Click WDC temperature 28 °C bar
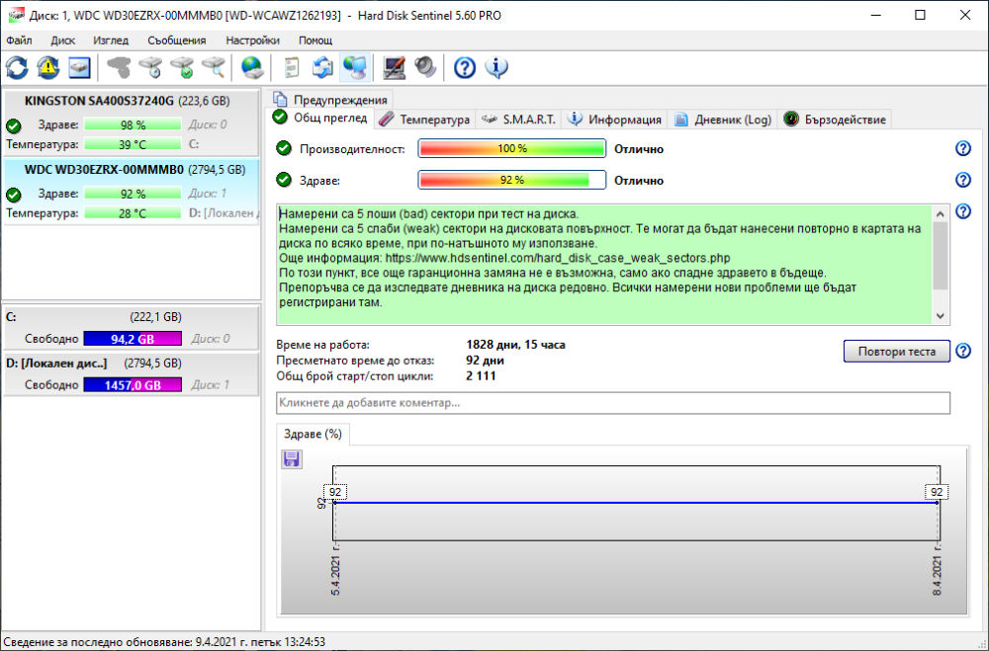 tap(133, 213)
